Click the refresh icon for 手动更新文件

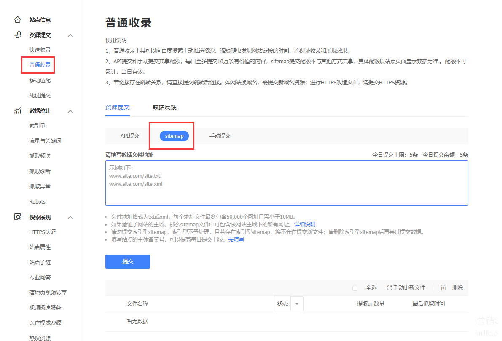pos(389,287)
